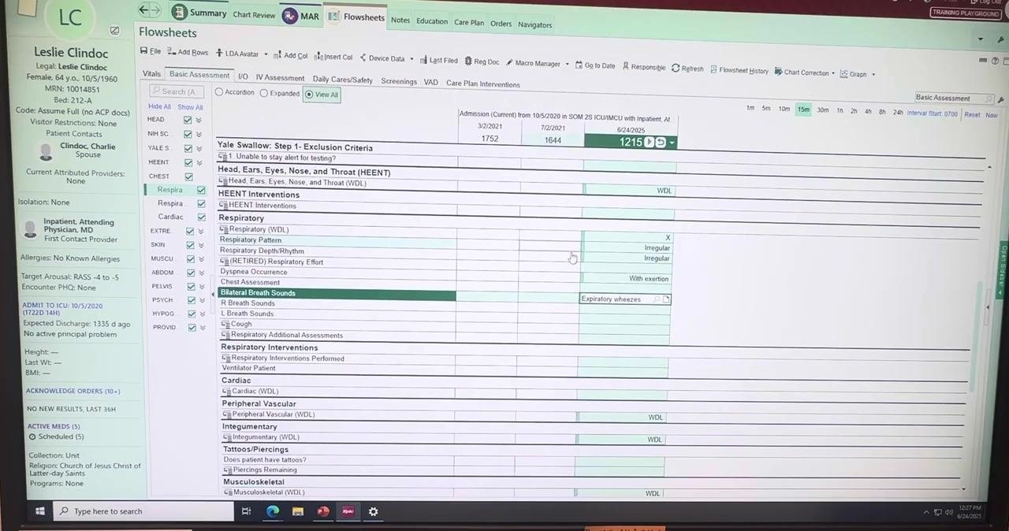The width and height of the screenshot is (1009, 531).
Task: Uncheck the NIH SC group checkbox
Action: (188, 134)
